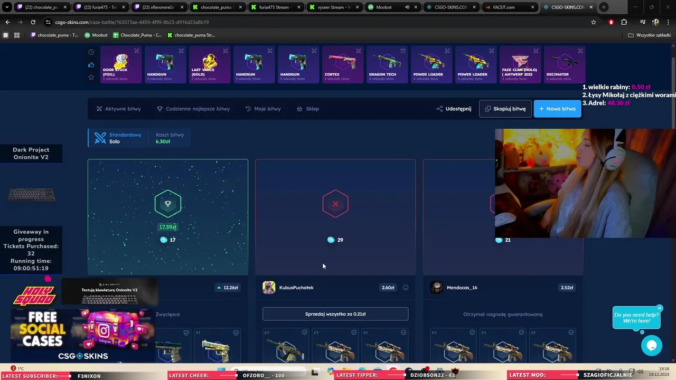
Task: Select the star favorites drops icon
Action: (91, 78)
